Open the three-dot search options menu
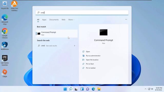The width and height of the screenshot is (164, 92). tap(126, 19)
